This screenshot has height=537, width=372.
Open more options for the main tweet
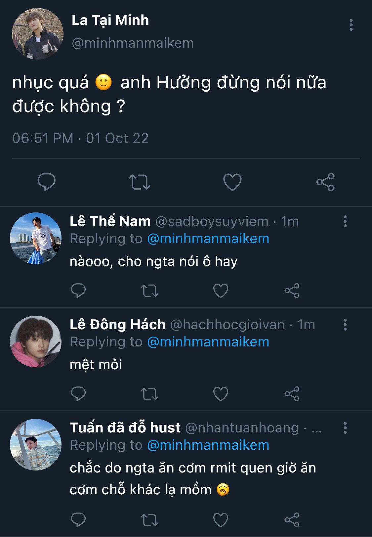(351, 25)
